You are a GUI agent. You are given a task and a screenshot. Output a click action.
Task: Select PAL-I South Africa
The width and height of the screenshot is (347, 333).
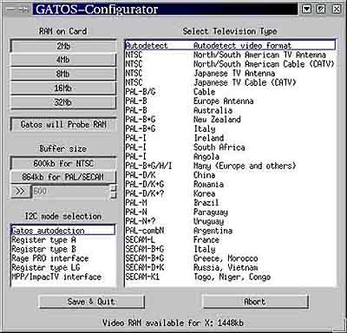click(231, 147)
